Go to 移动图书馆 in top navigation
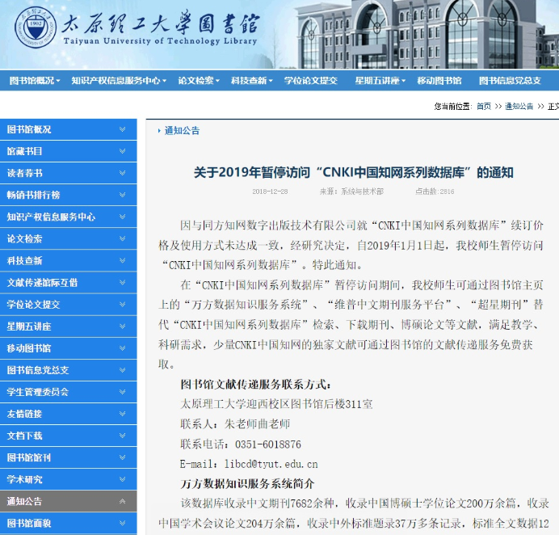The width and height of the screenshot is (559, 535). pos(439,81)
